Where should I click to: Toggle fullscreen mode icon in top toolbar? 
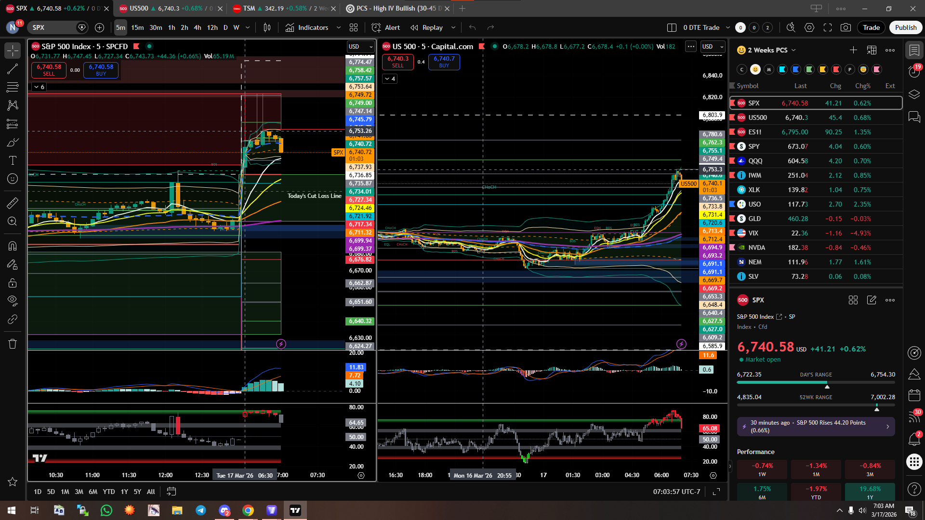coord(828,27)
